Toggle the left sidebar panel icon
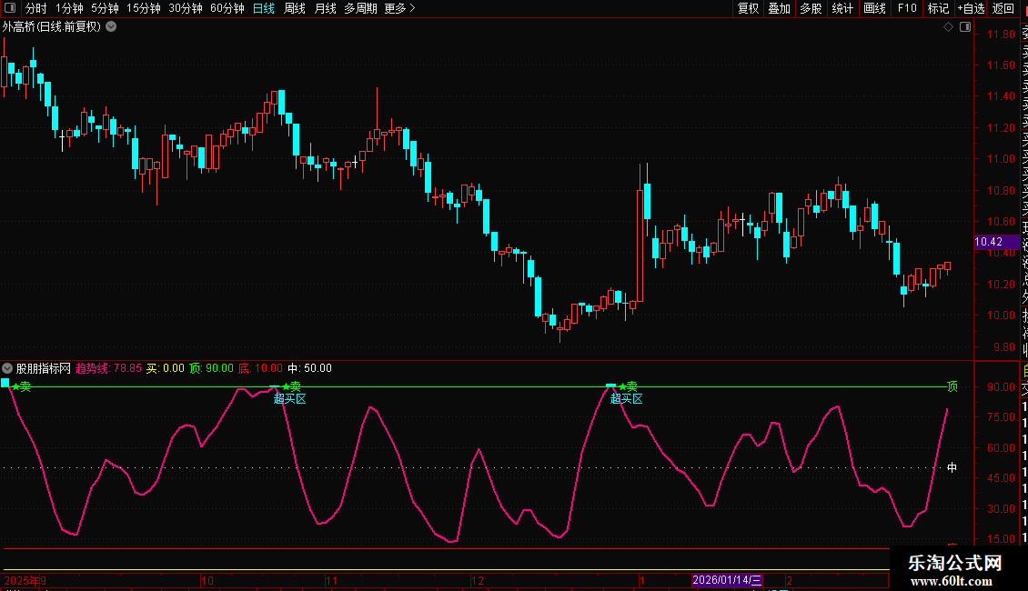1028x591 pixels. 10,8
